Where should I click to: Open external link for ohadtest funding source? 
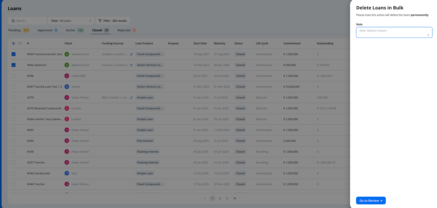131,54
